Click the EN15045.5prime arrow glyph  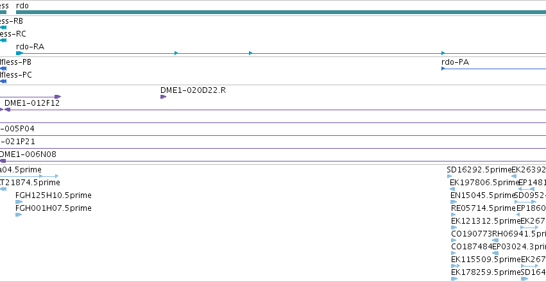454,202
